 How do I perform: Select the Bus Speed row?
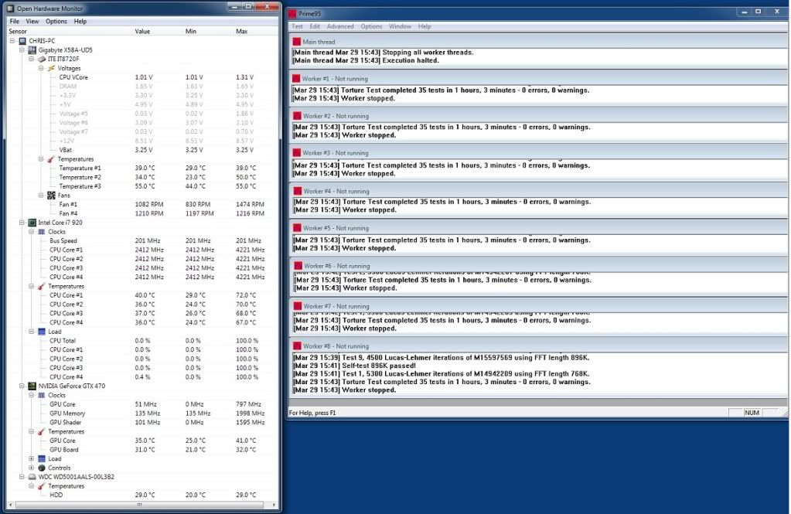point(143,240)
